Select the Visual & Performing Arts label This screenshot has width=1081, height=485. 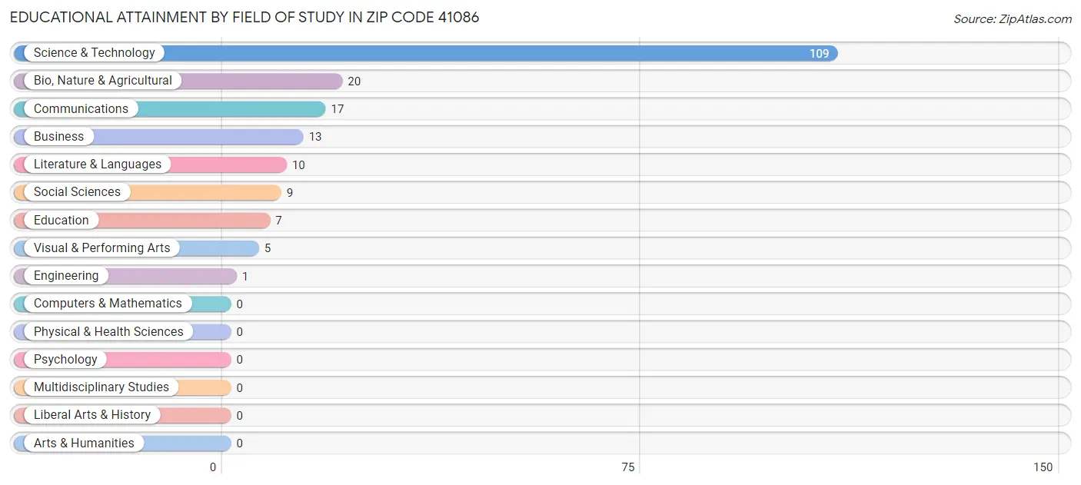pos(101,247)
